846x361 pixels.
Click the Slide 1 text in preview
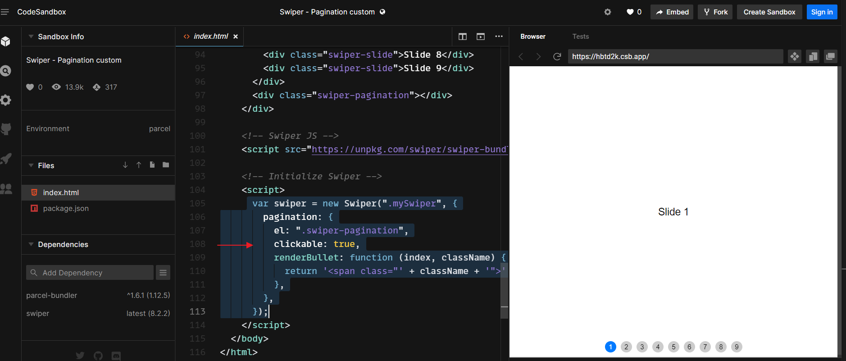tap(673, 212)
